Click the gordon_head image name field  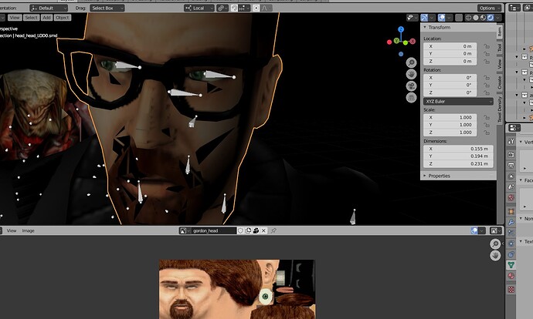pos(213,230)
